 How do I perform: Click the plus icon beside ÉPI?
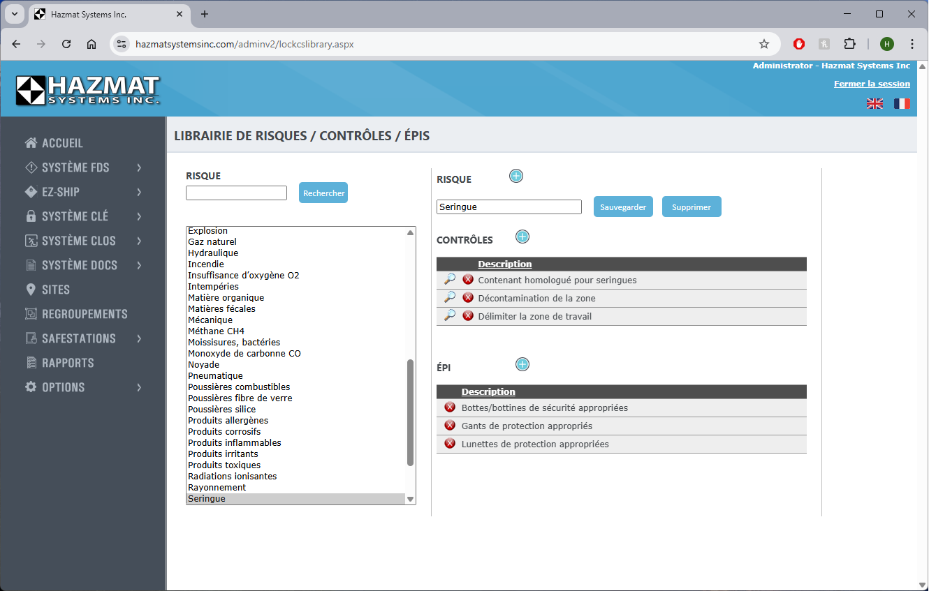click(x=522, y=364)
